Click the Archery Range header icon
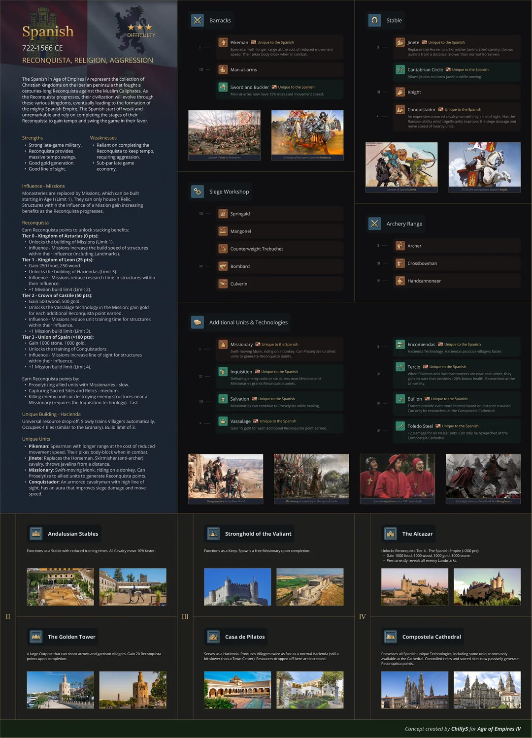The height and width of the screenshot is (738, 532). pyautogui.click(x=375, y=224)
